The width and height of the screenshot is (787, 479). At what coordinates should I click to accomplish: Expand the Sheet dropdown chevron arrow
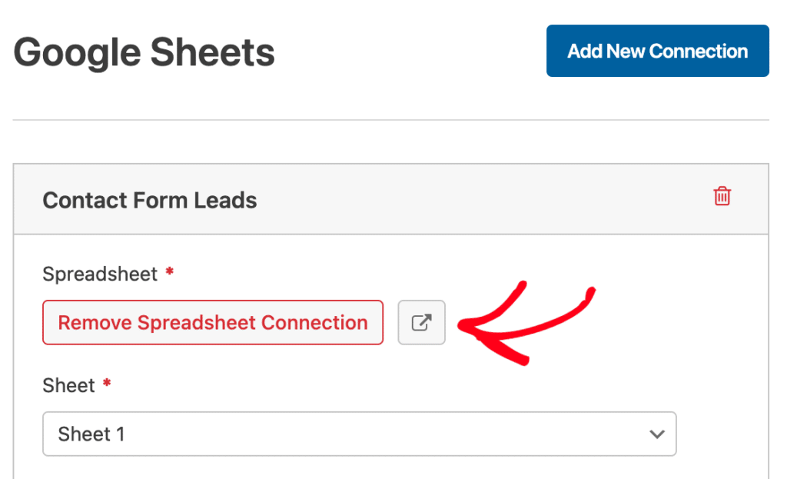[656, 434]
